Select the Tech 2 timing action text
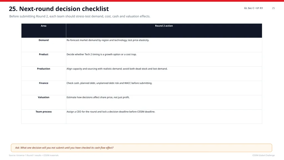Image resolution: width=284 pixels, height=160 pixels. click(102, 54)
